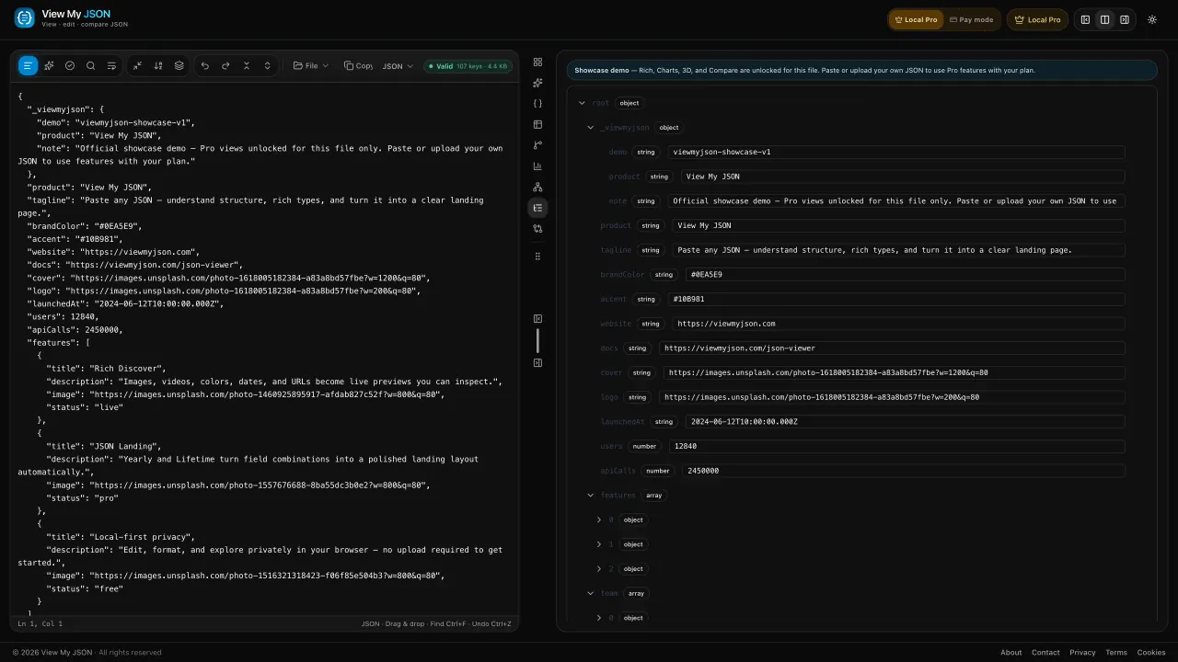Open the hierarchy diagram view icon
The height and width of the screenshot is (662, 1178).
[x=537, y=187]
